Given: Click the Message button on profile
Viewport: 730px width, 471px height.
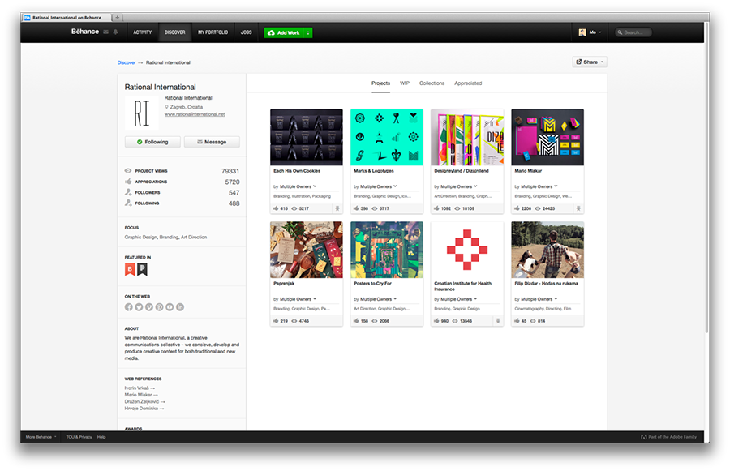Looking at the screenshot, I should tap(212, 142).
